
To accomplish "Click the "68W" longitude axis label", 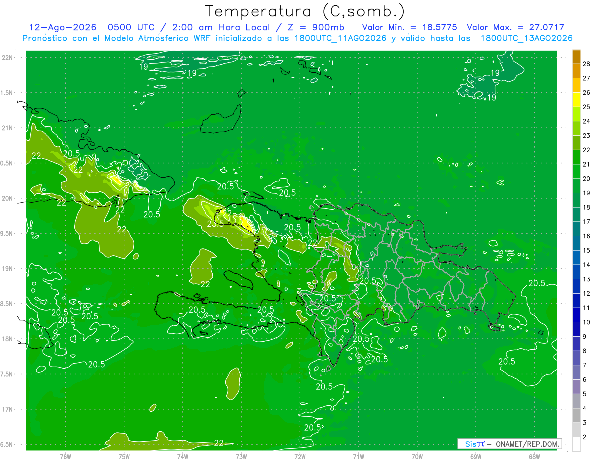I will coord(534,456).
